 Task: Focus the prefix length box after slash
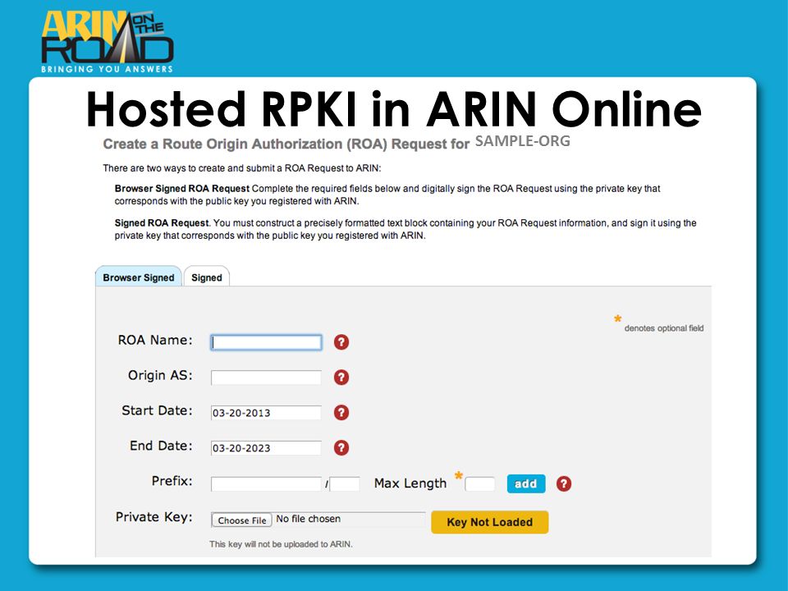[345, 484]
